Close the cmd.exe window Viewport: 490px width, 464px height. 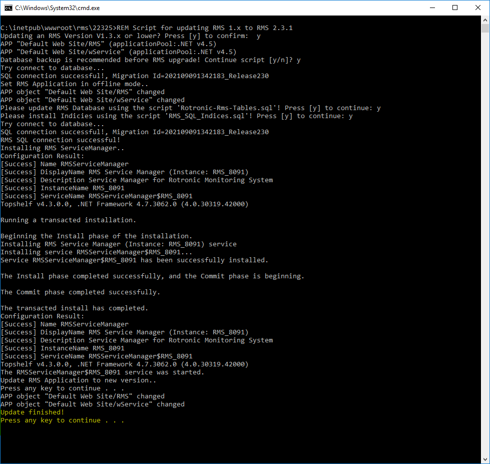point(478,8)
